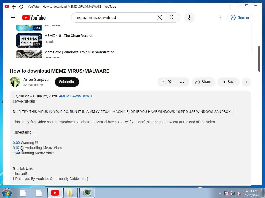
Task: Clear the search box with the X icon
Action: [x=159, y=18]
